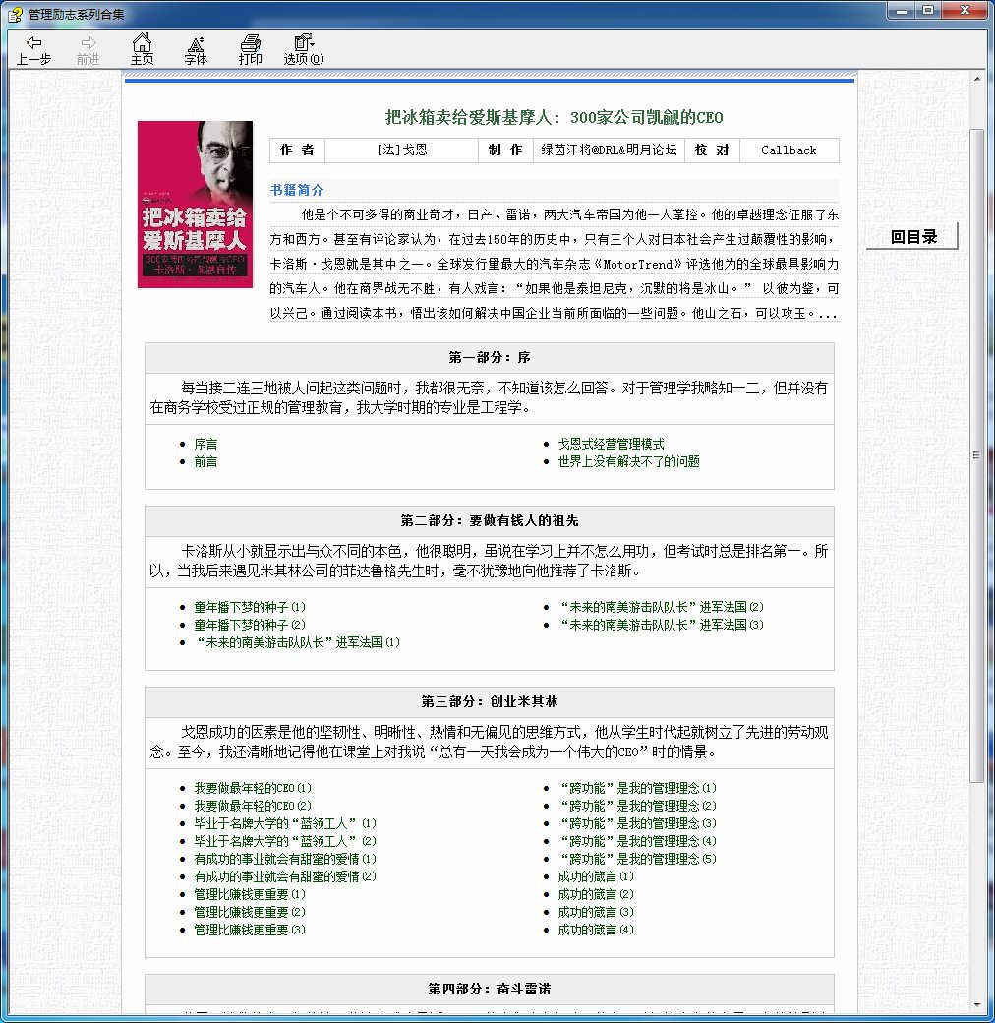
Task: Open 成功的箴言(4) link
Action: (x=596, y=929)
